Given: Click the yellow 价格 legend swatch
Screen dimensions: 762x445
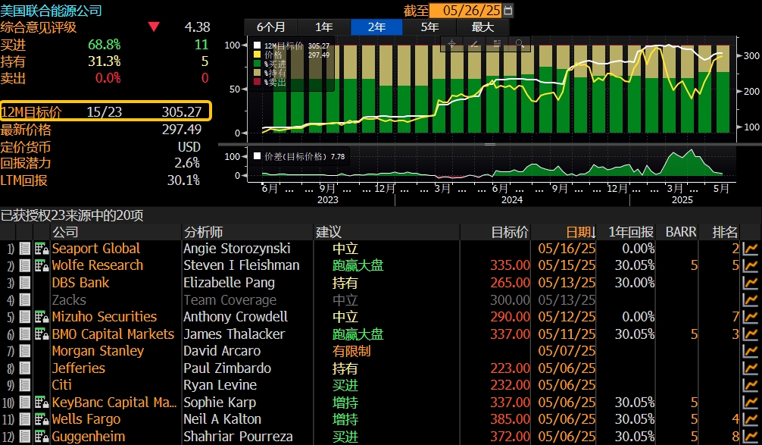Looking at the screenshot, I should point(257,55).
